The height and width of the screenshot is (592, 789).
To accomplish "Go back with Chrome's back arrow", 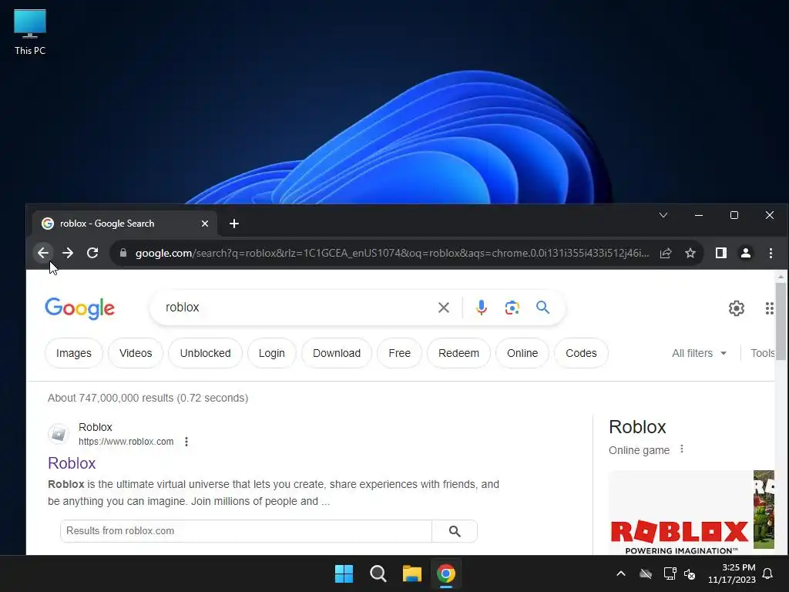I will 43,253.
